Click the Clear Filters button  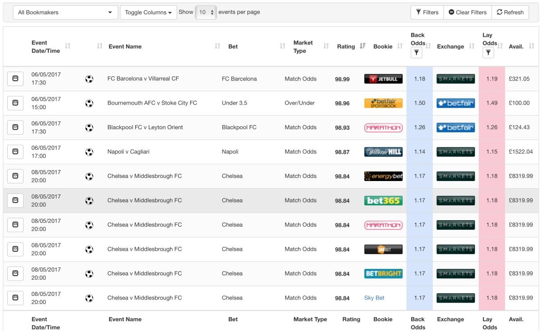pos(468,13)
